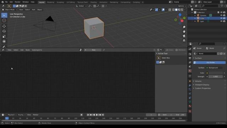The width and height of the screenshot is (227, 128).
Task: Open the World properties tab
Action: click(x=190, y=71)
